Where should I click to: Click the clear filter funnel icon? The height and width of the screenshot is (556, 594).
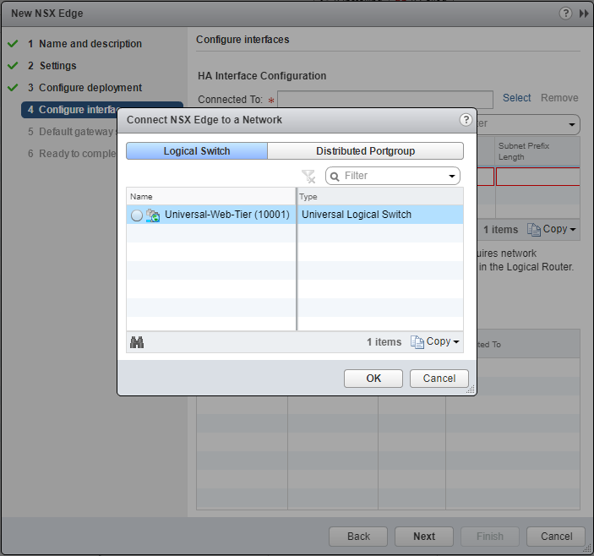pyautogui.click(x=308, y=176)
